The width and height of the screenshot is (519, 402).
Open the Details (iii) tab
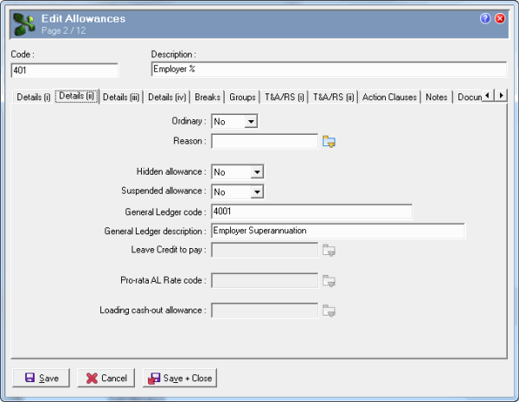click(121, 98)
